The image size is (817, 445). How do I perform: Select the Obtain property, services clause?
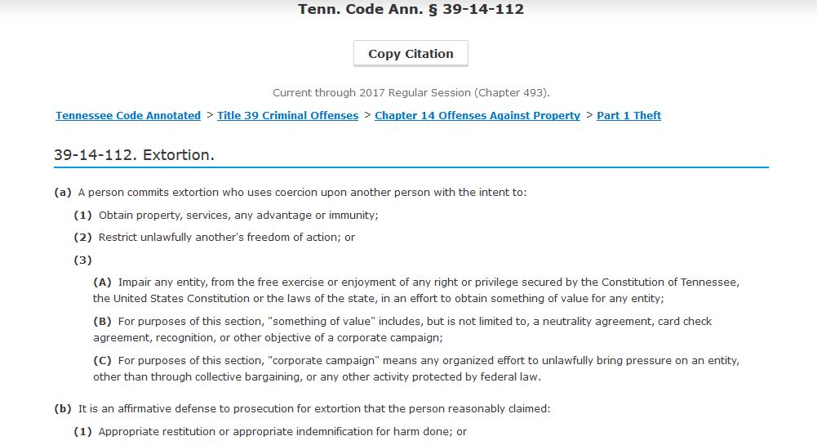click(x=238, y=216)
